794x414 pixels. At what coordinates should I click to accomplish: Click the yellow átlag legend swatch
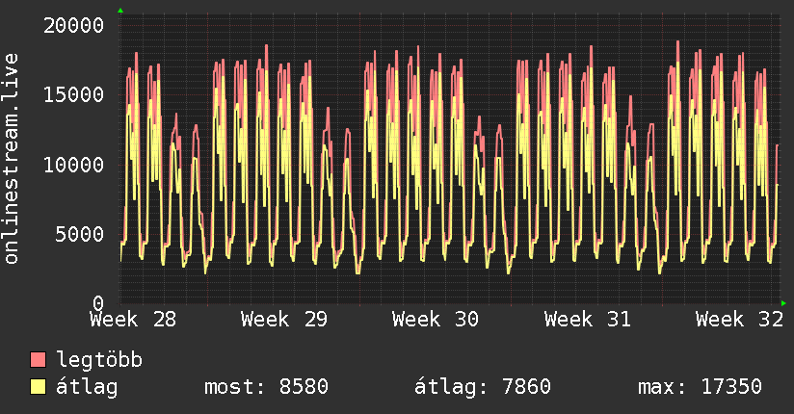[38, 387]
